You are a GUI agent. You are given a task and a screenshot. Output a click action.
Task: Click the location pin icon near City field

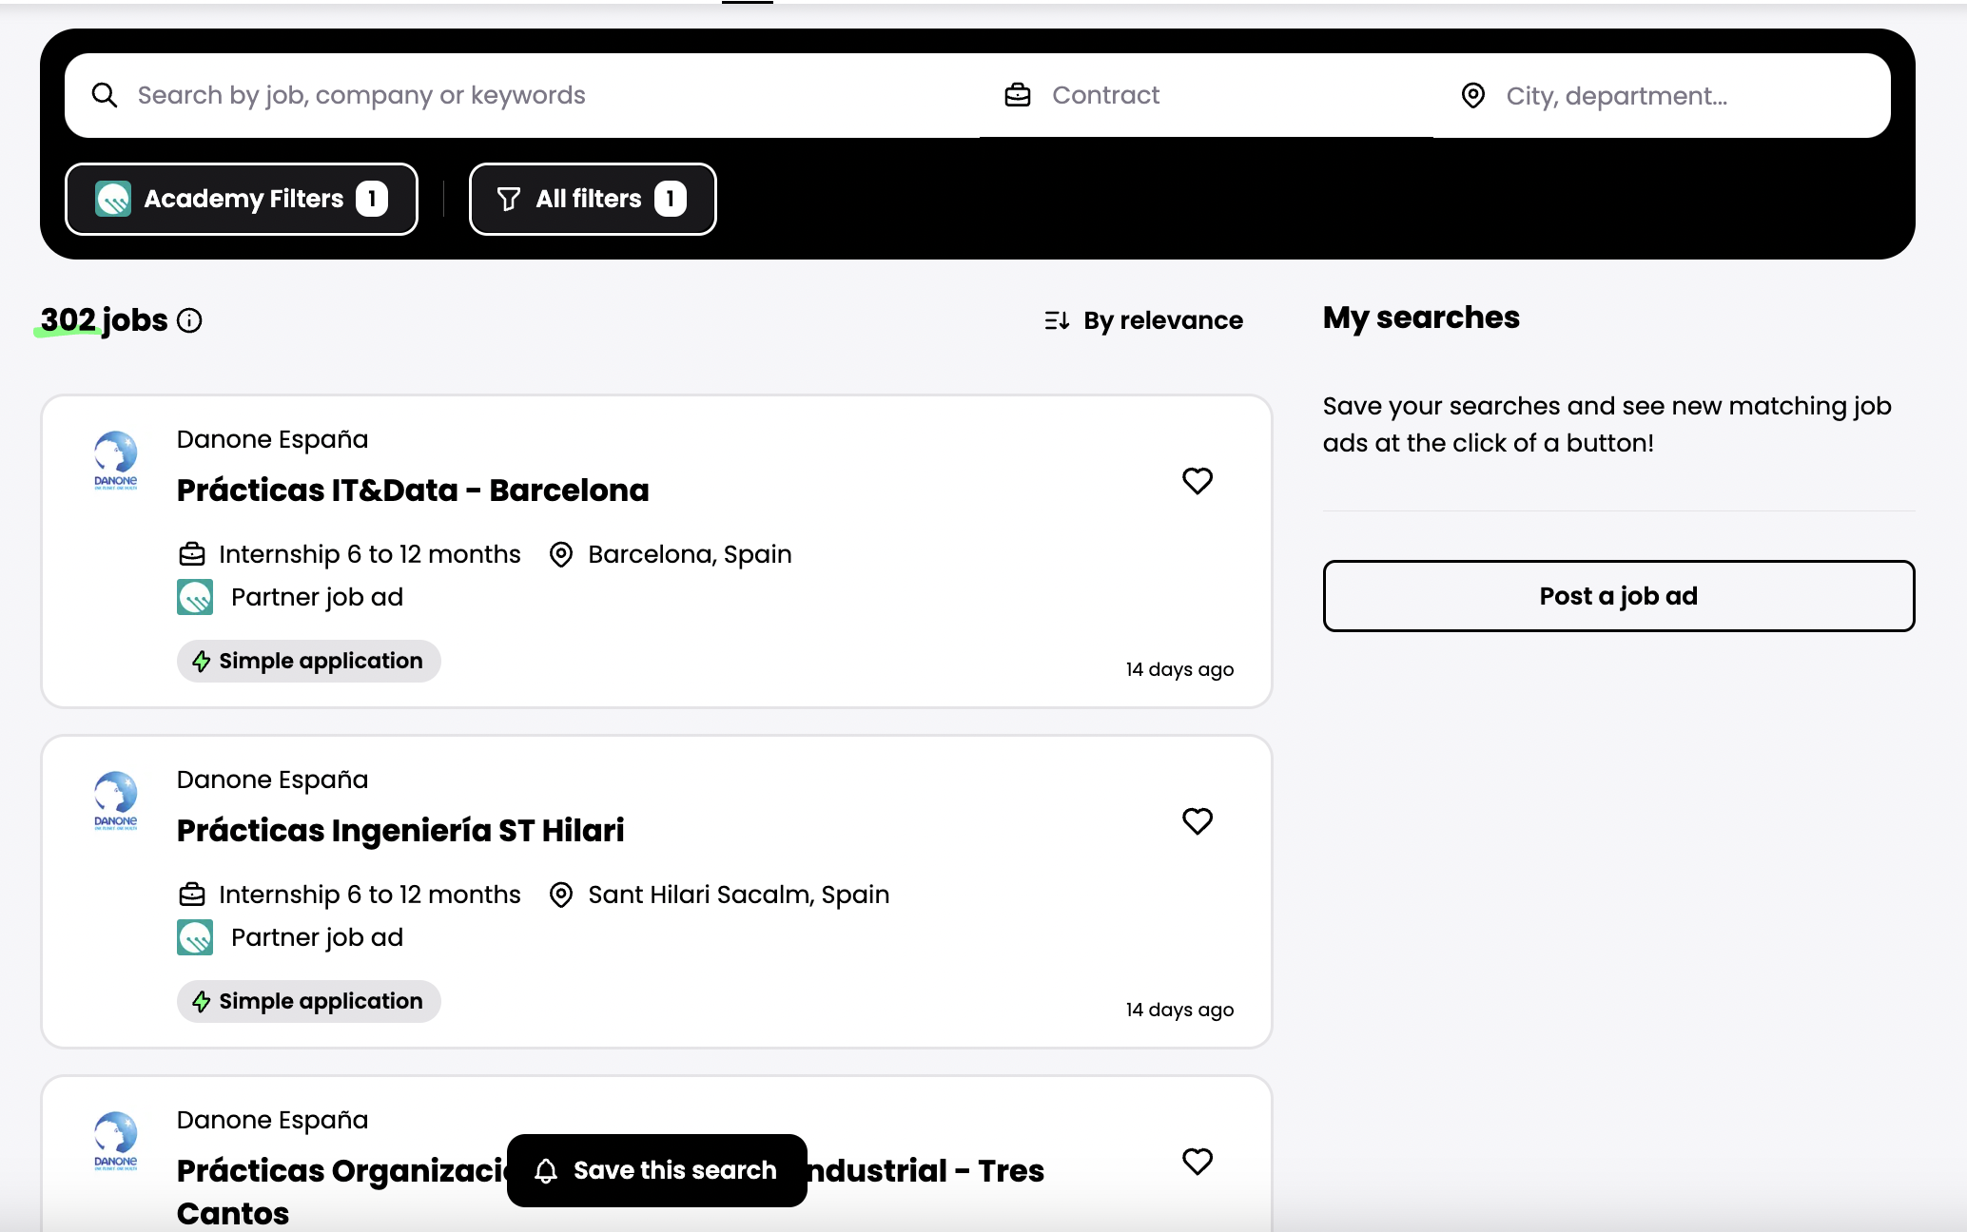click(x=1472, y=95)
